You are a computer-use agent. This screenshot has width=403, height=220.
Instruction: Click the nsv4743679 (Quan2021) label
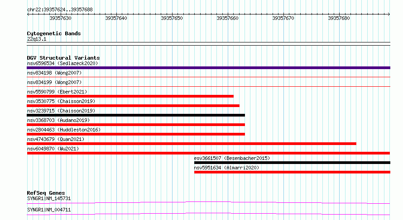point(56,139)
